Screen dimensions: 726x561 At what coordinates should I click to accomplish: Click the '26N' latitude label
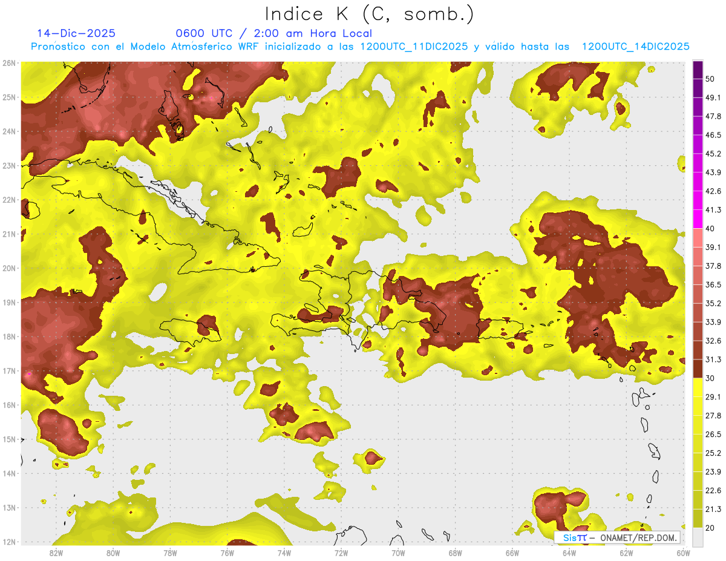pos(9,63)
